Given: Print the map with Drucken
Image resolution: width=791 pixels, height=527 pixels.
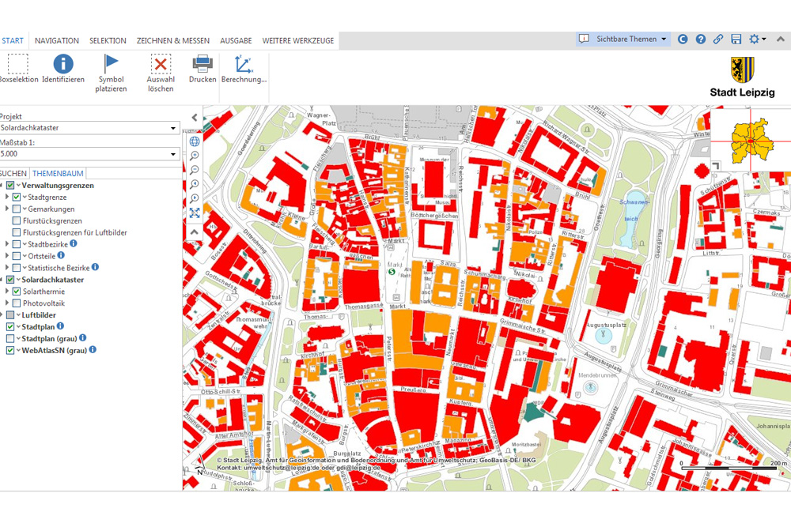Looking at the screenshot, I should point(202,65).
